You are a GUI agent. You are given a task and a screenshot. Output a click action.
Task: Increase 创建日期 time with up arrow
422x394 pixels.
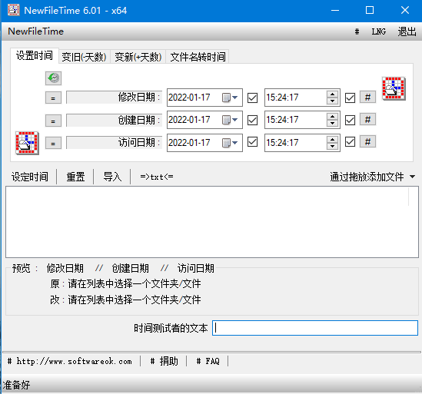point(332,117)
